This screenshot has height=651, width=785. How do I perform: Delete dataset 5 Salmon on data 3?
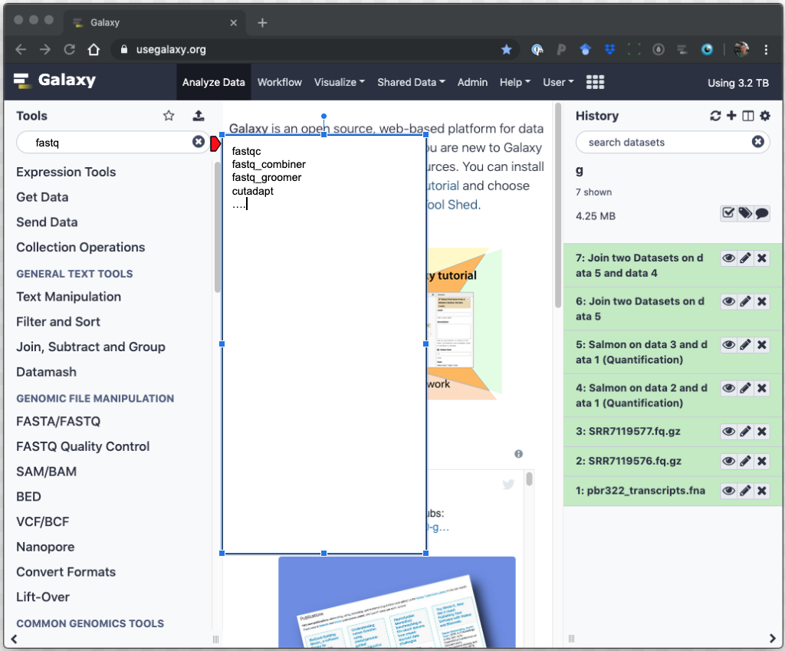(762, 344)
